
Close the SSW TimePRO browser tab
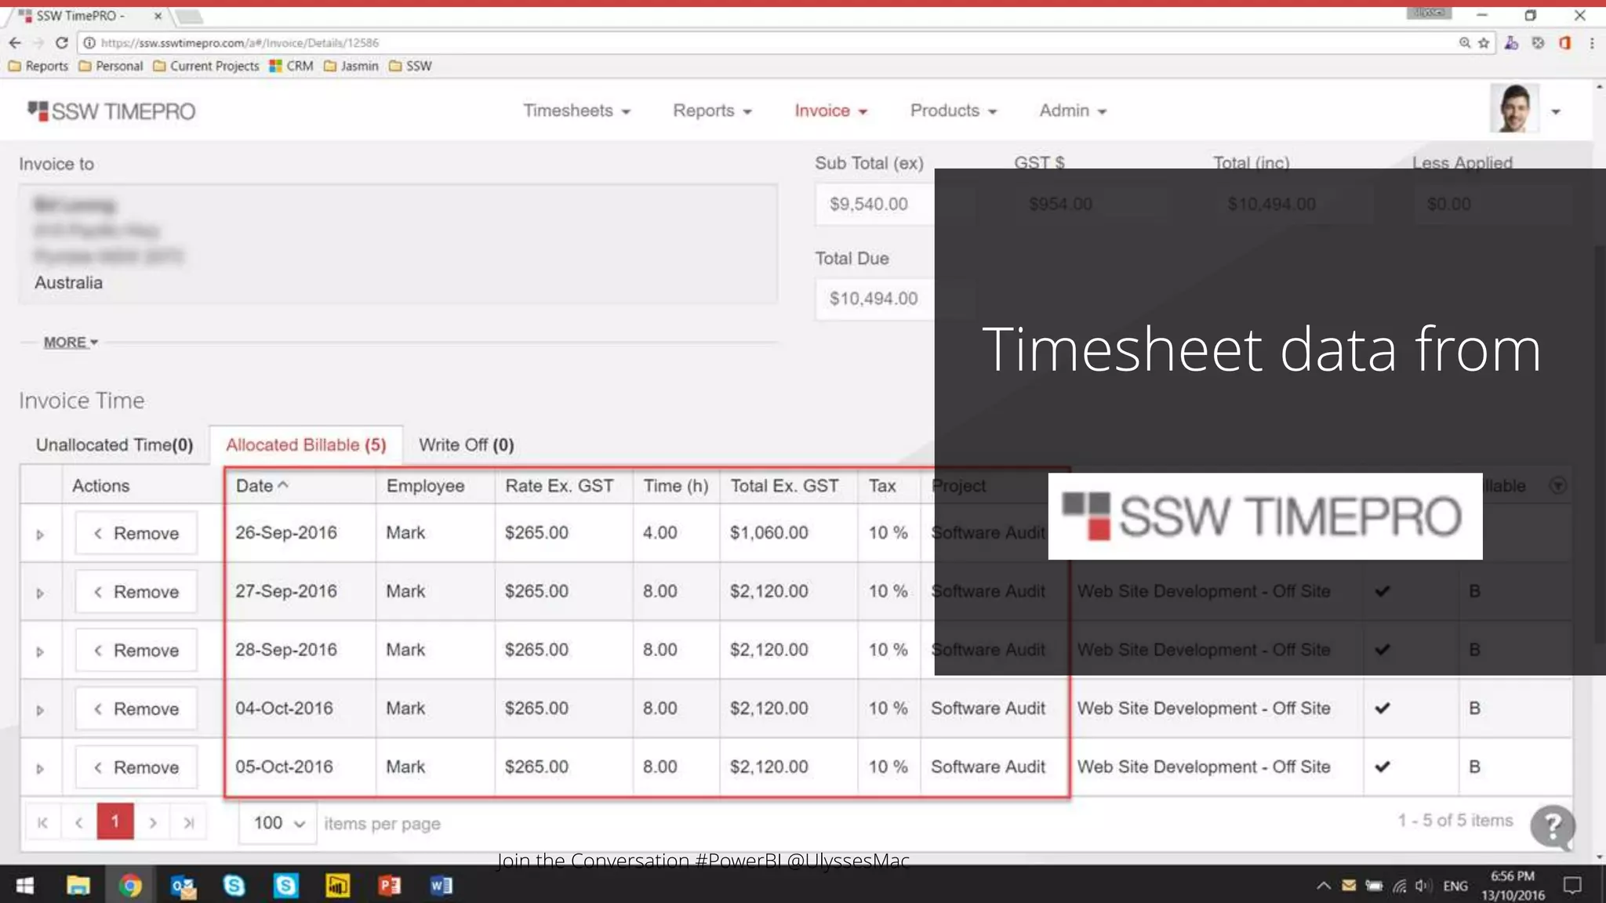point(158,16)
